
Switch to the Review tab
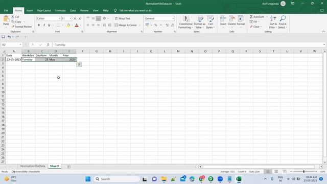click(x=84, y=10)
